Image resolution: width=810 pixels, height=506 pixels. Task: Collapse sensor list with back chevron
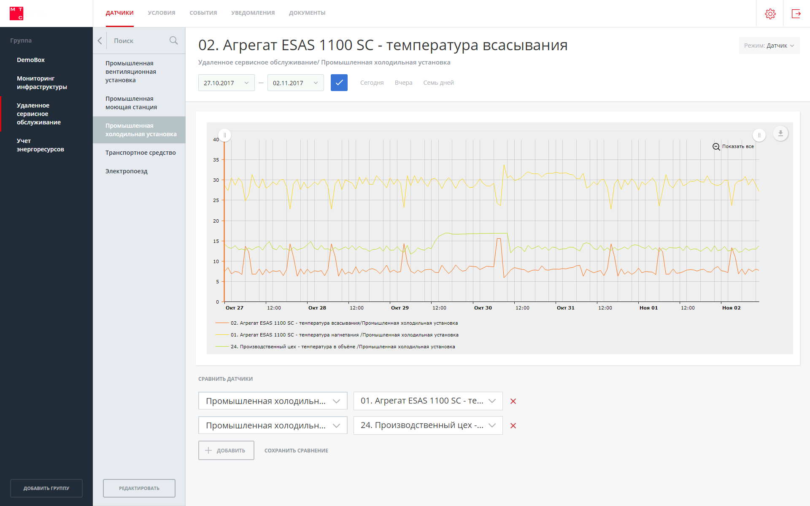pos(100,40)
